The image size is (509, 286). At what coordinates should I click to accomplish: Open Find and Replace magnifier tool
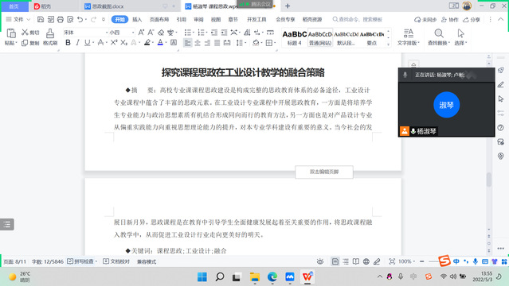tap(439, 37)
